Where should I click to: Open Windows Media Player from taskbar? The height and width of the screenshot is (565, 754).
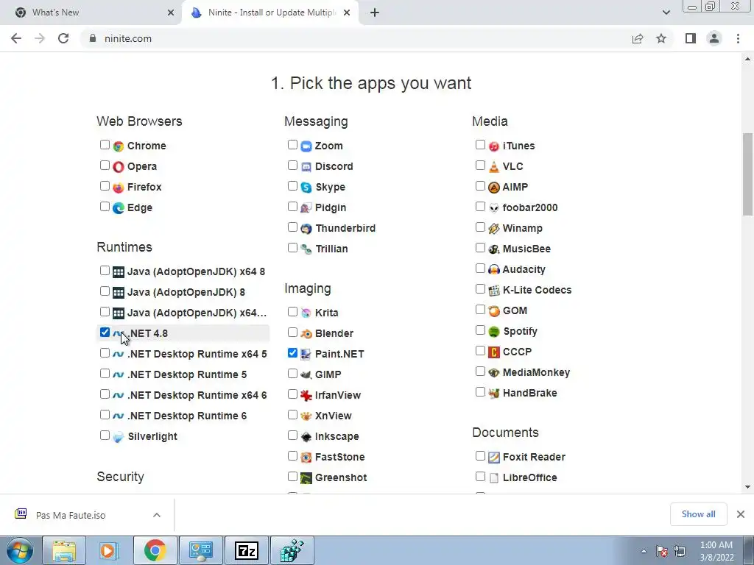coord(109,550)
